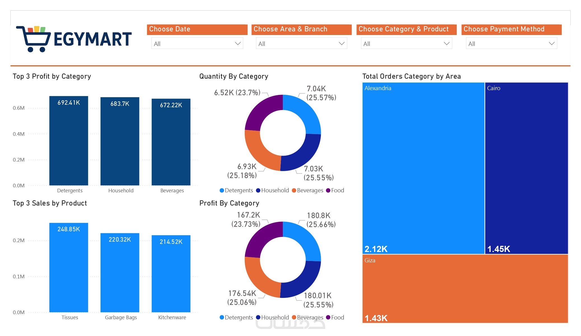The height and width of the screenshot is (336, 581).
Task: Open the Choose Date dropdown
Action: 197,43
